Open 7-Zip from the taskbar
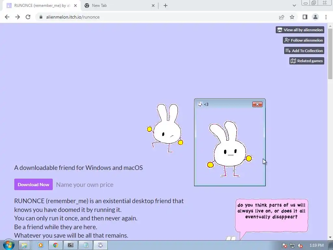This screenshot has width=333, height=250. 71,245
